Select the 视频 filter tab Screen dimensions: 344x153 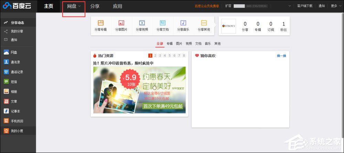tap(189, 44)
